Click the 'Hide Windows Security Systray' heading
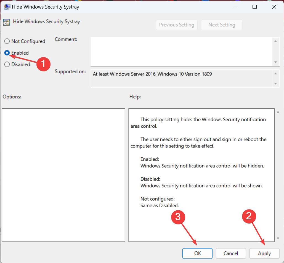The width and height of the screenshot is (284, 263). click(47, 22)
